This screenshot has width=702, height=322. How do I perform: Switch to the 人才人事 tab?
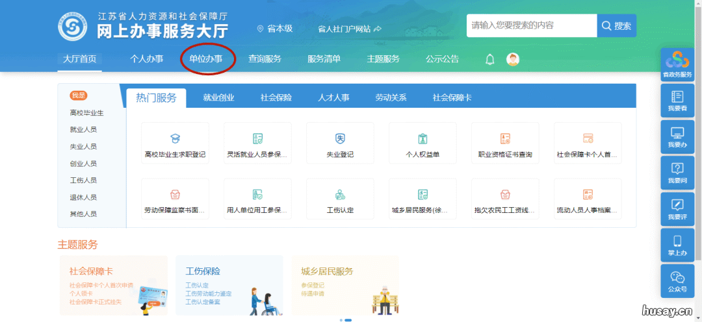pyautogui.click(x=333, y=98)
